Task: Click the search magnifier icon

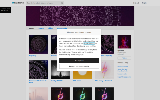Action: coord(62,3)
